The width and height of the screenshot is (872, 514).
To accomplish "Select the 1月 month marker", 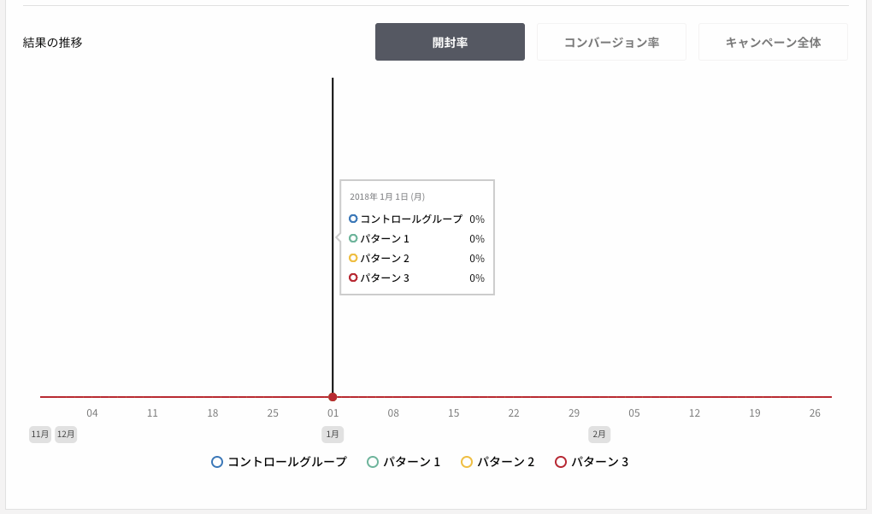I will (x=333, y=434).
